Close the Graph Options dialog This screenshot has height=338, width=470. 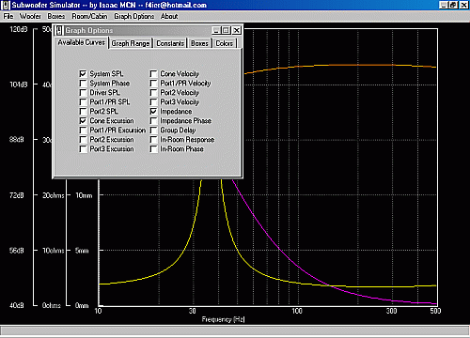(237, 30)
